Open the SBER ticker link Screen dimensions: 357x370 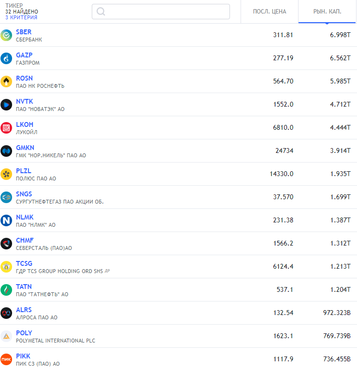click(24, 32)
